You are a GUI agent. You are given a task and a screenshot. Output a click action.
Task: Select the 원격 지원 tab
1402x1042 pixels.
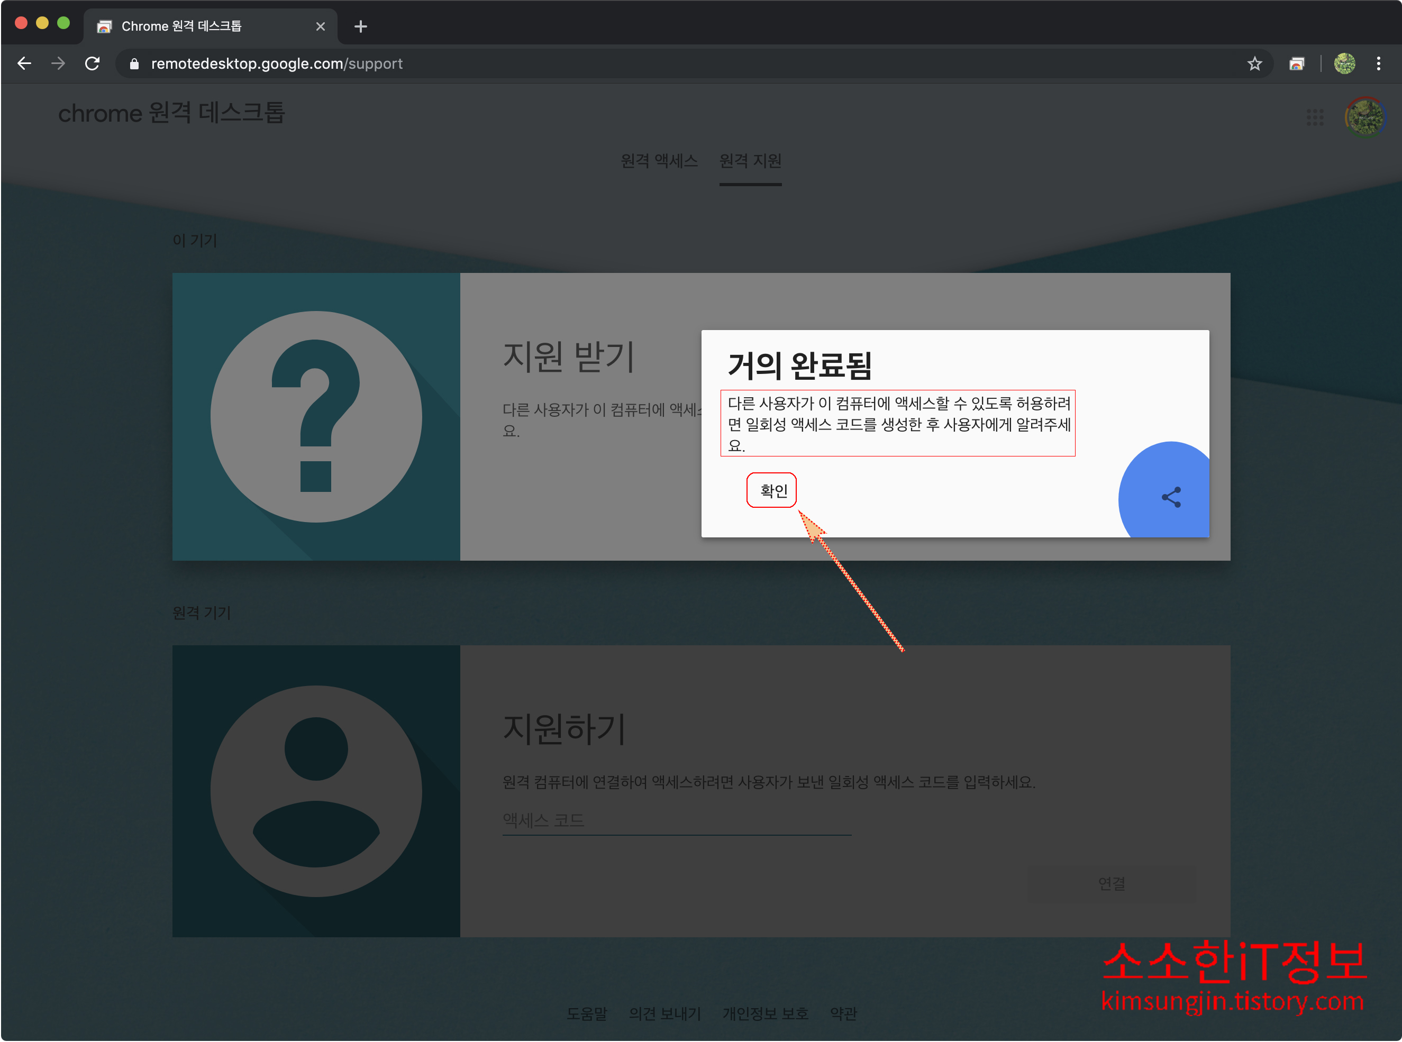[750, 161]
